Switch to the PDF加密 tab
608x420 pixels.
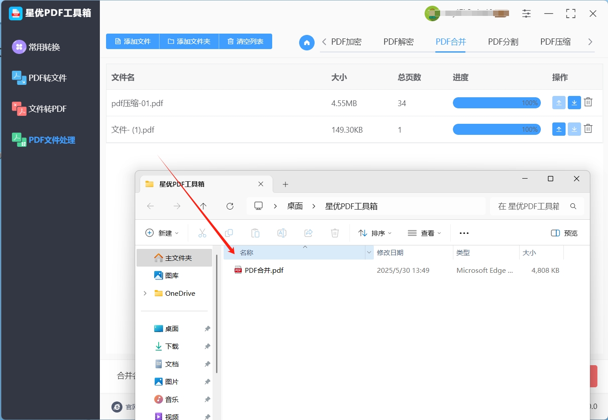[346, 42]
